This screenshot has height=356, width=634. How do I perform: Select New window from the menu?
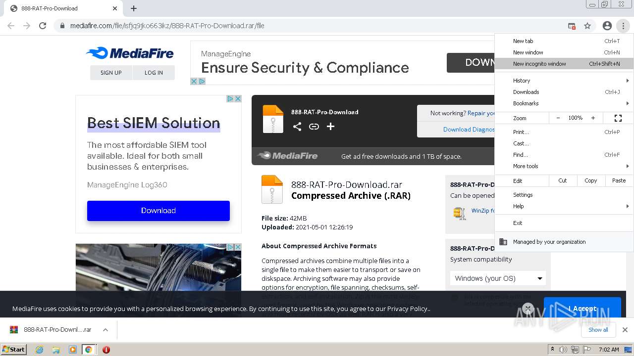564,52
